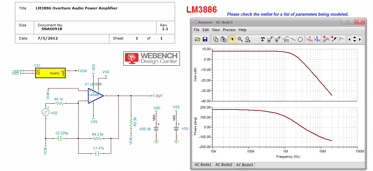Click the WEBENCH Design Center logo
The height and width of the screenshot is (171, 373).
click(152, 58)
